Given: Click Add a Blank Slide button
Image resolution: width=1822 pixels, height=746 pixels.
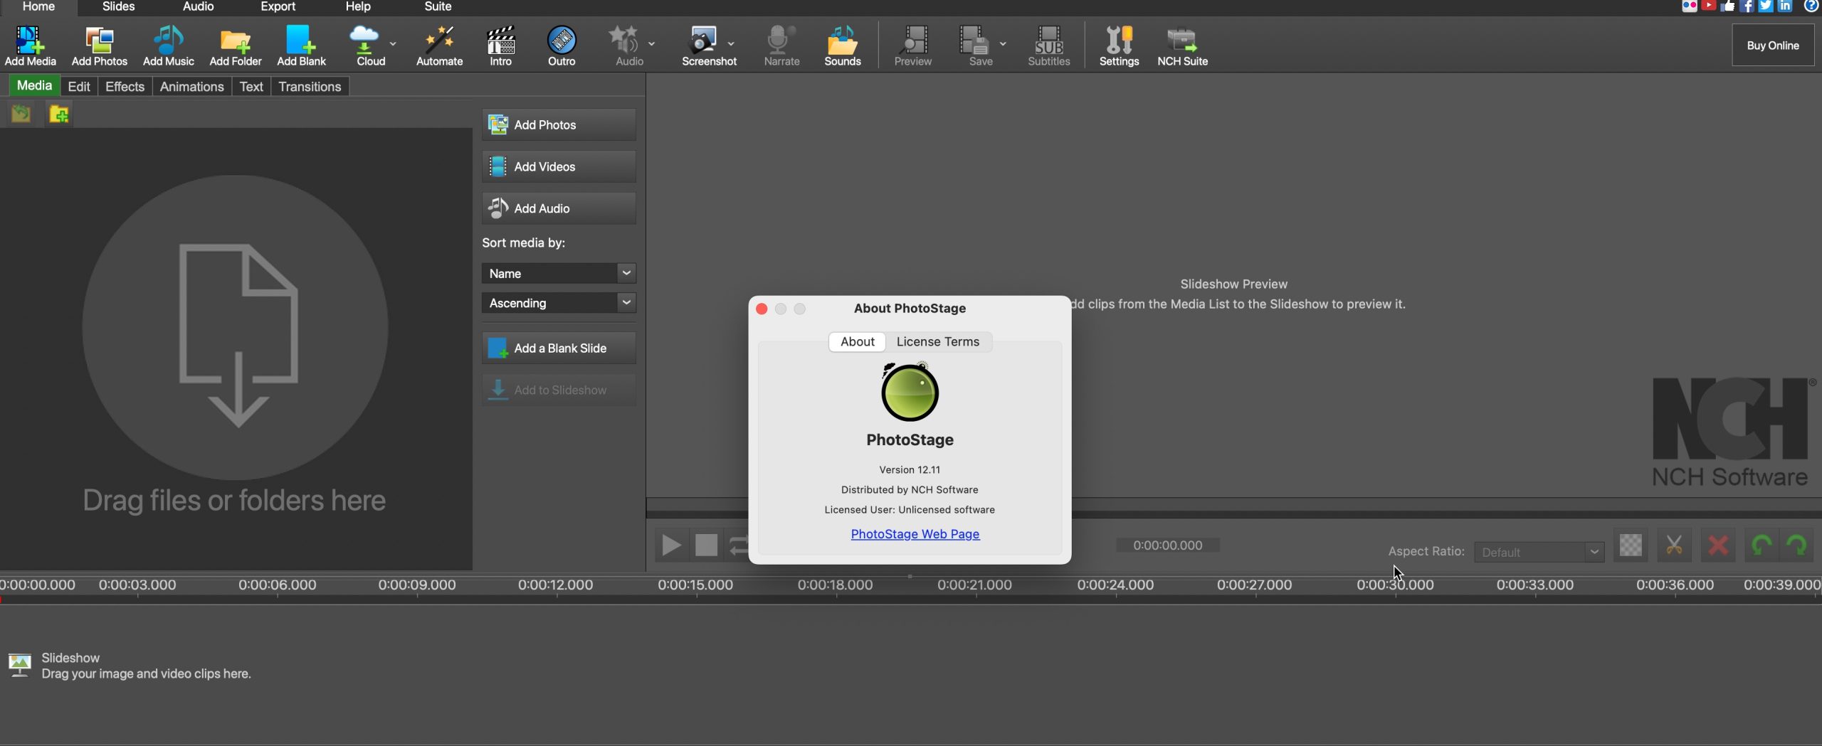Looking at the screenshot, I should 559,348.
